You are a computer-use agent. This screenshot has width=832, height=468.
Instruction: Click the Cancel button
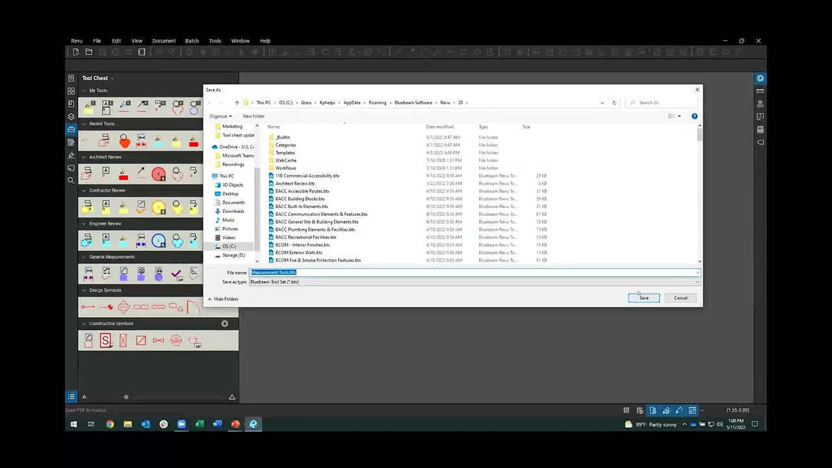[681, 298]
